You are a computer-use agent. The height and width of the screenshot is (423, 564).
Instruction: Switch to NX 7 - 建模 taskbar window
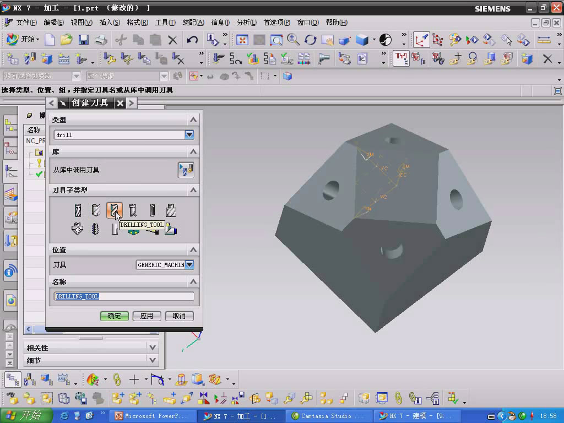[x=417, y=416]
